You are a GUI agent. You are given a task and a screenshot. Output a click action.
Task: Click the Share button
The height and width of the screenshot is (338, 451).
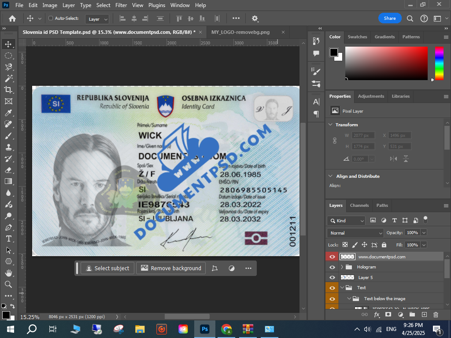pyautogui.click(x=390, y=18)
